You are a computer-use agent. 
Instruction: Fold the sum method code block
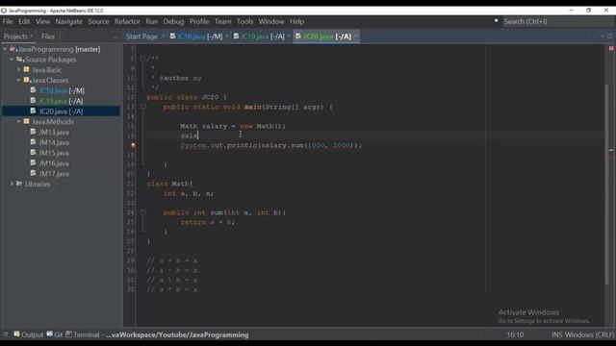click(x=143, y=212)
